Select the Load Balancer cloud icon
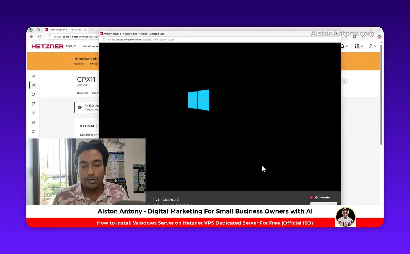The width and height of the screenshot is (410, 254). (33, 122)
